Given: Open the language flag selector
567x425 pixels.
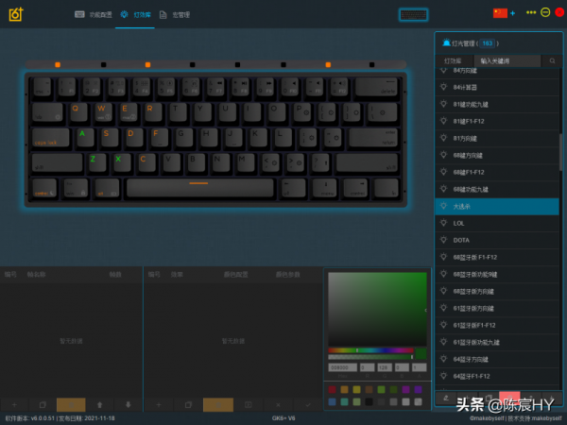Looking at the screenshot, I should coord(500,12).
